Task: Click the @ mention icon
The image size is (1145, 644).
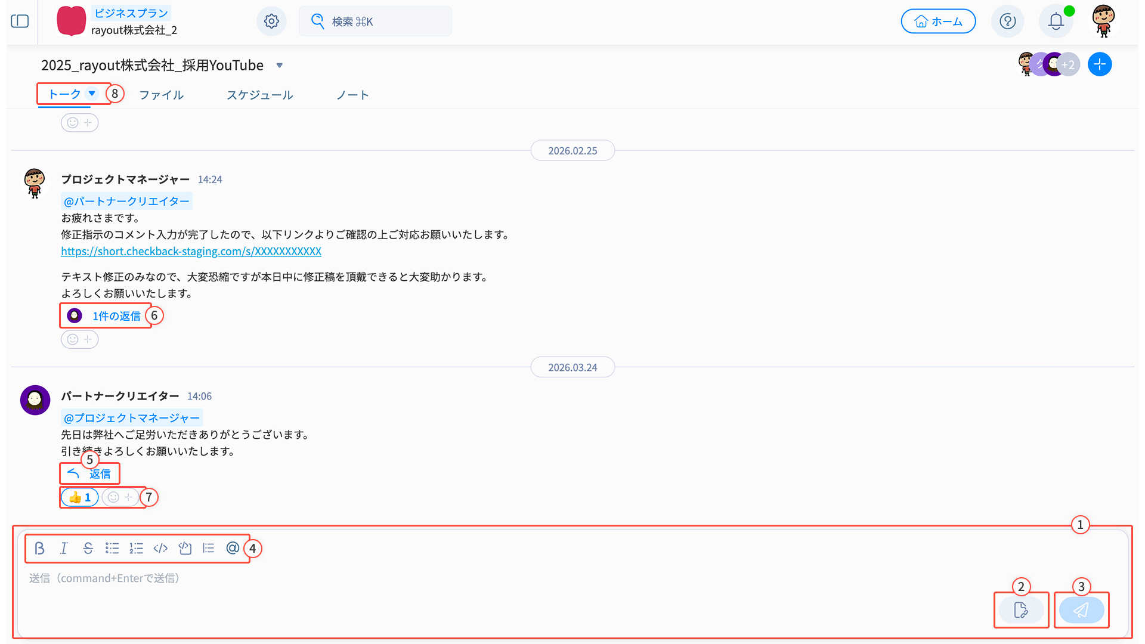Action: [x=233, y=548]
